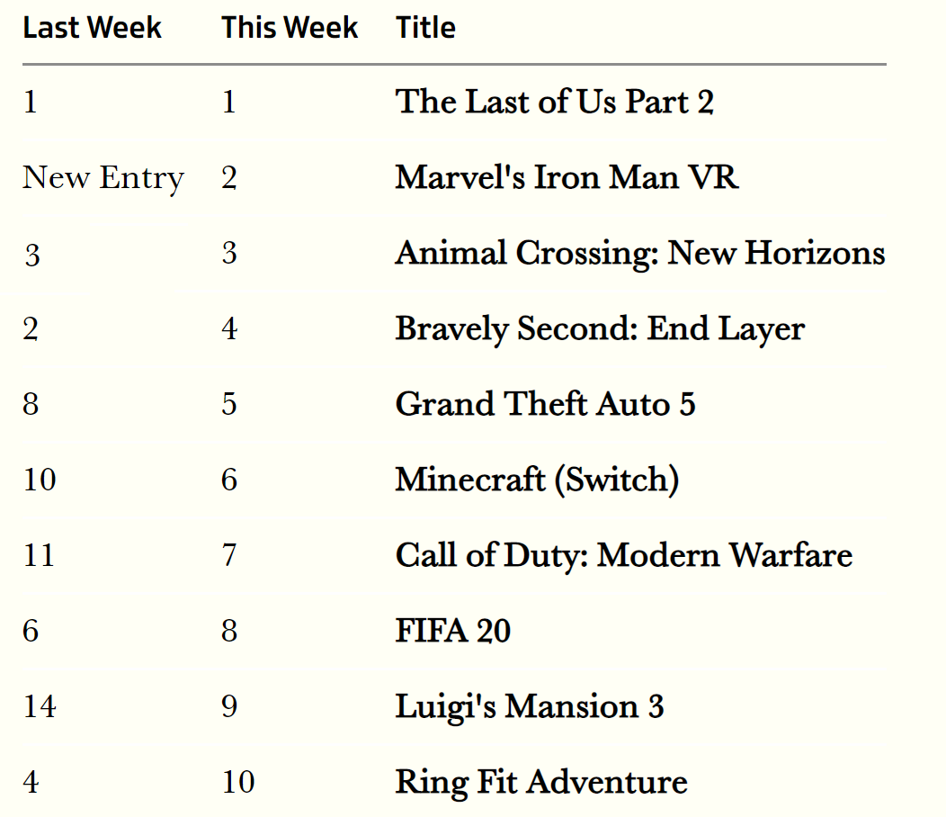Select Grand Theft Auto 5 title
Viewport: 946px width, 817px height.
(x=546, y=404)
